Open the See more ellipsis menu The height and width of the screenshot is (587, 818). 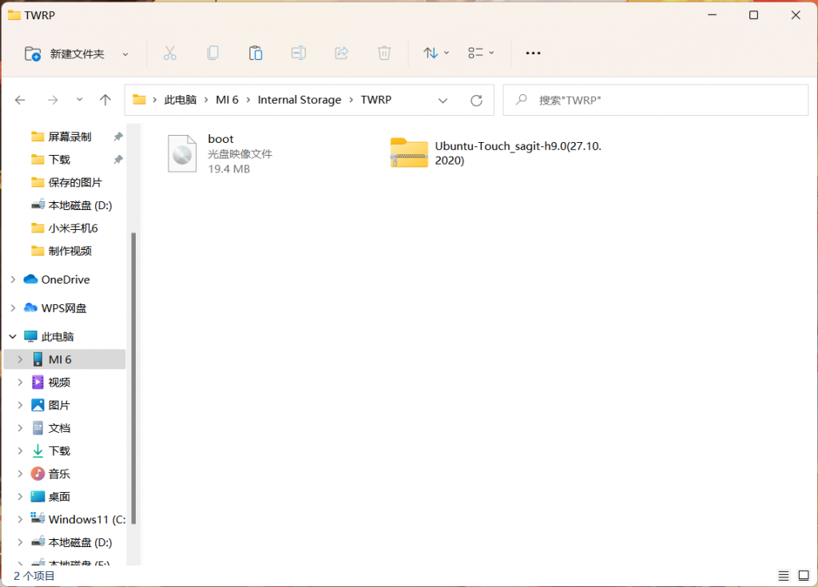[x=533, y=53]
